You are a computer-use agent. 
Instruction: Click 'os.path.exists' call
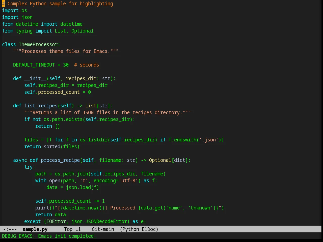[x=63, y=119]
